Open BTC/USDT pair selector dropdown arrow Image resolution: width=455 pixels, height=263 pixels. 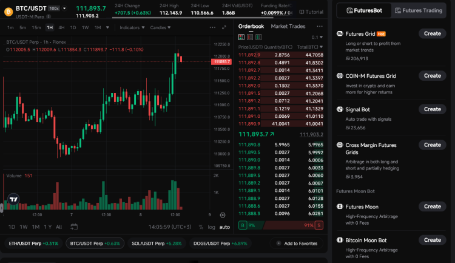(x=64, y=9)
